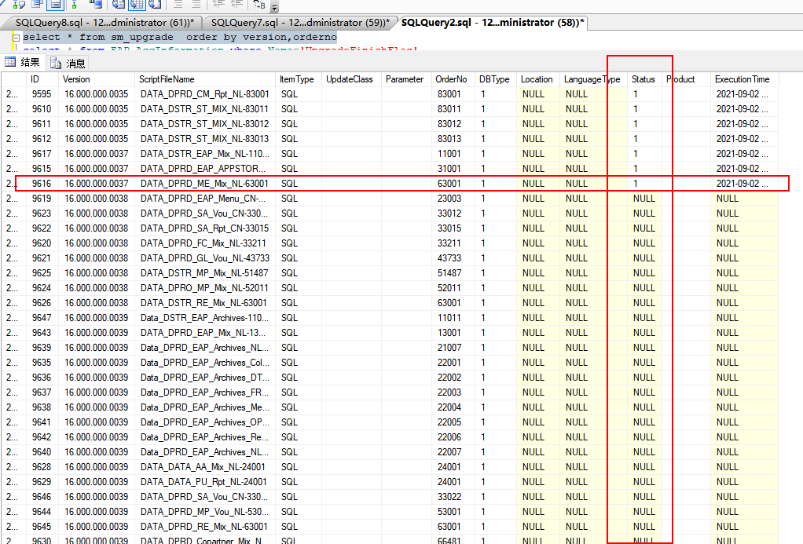Click the Product column header
The width and height of the screenshot is (803, 544).
pos(686,79)
